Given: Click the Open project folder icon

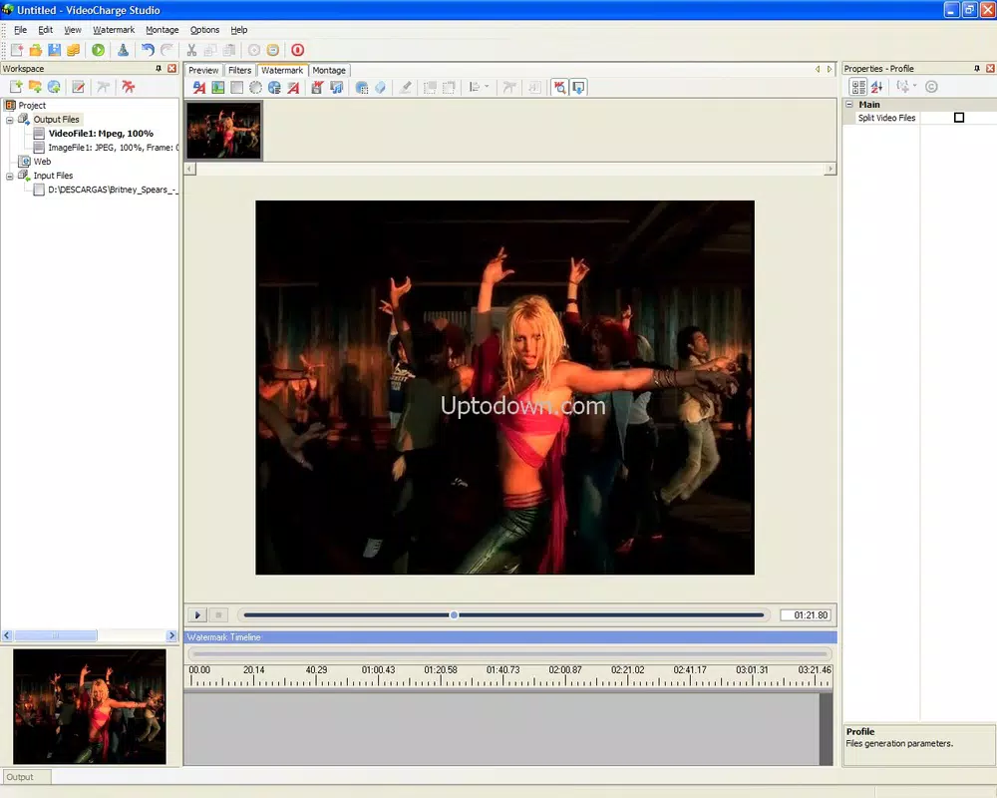Looking at the screenshot, I should tap(36, 50).
